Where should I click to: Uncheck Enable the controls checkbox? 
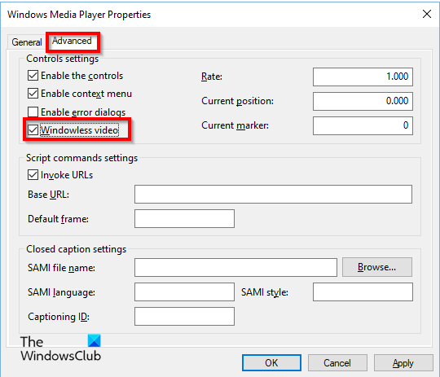[x=33, y=76]
